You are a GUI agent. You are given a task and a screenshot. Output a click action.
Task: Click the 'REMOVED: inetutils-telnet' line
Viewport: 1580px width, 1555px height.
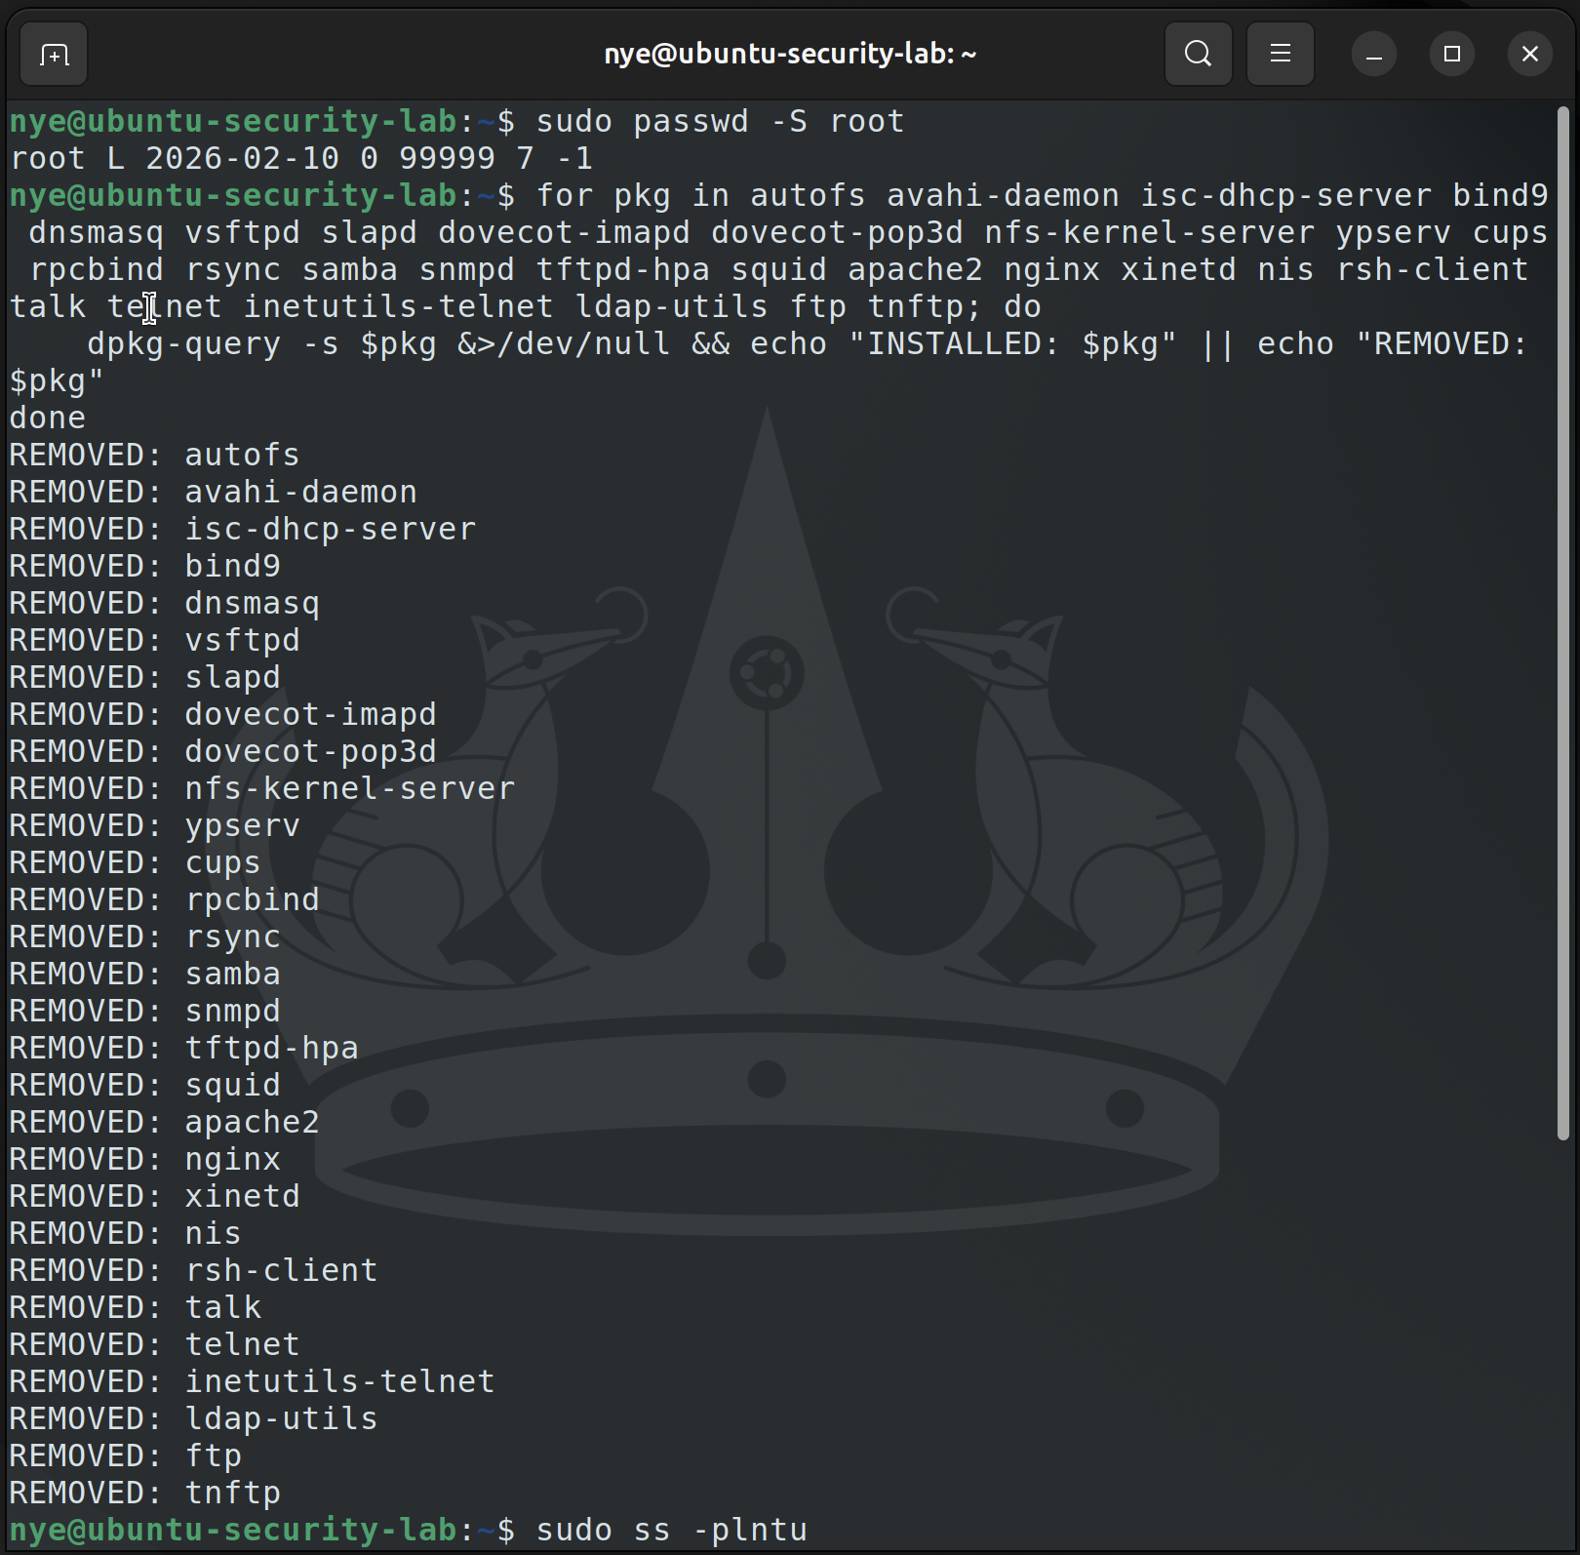pyautogui.click(x=252, y=1381)
